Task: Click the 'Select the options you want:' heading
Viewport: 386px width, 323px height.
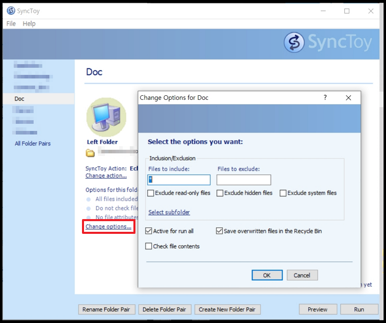Action: click(195, 142)
